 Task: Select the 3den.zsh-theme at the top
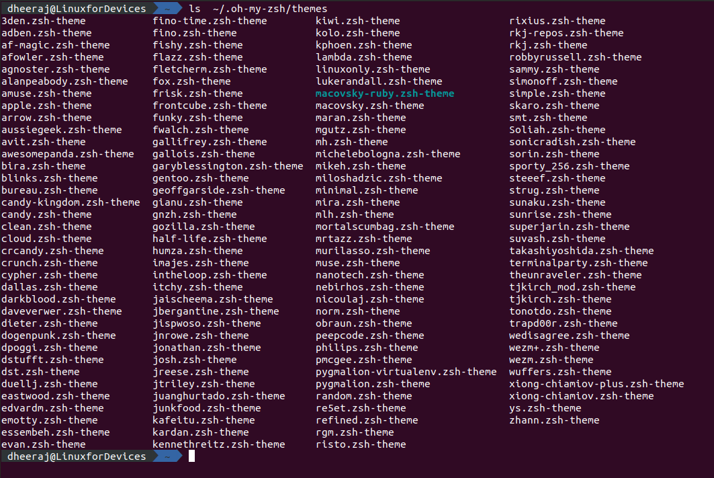pos(44,21)
